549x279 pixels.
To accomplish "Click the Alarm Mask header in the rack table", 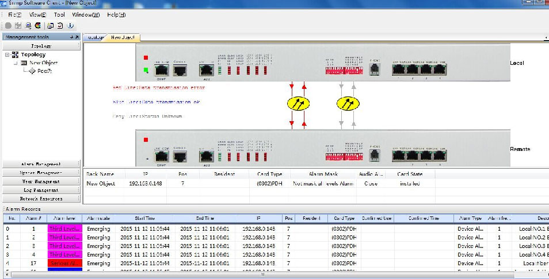I will 323,174.
